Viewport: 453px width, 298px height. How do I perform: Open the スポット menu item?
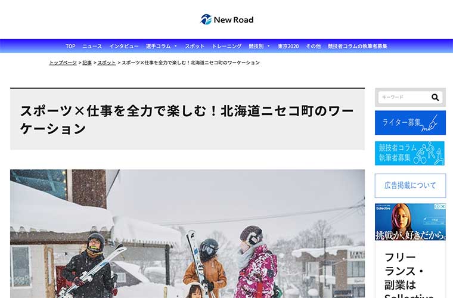point(195,46)
